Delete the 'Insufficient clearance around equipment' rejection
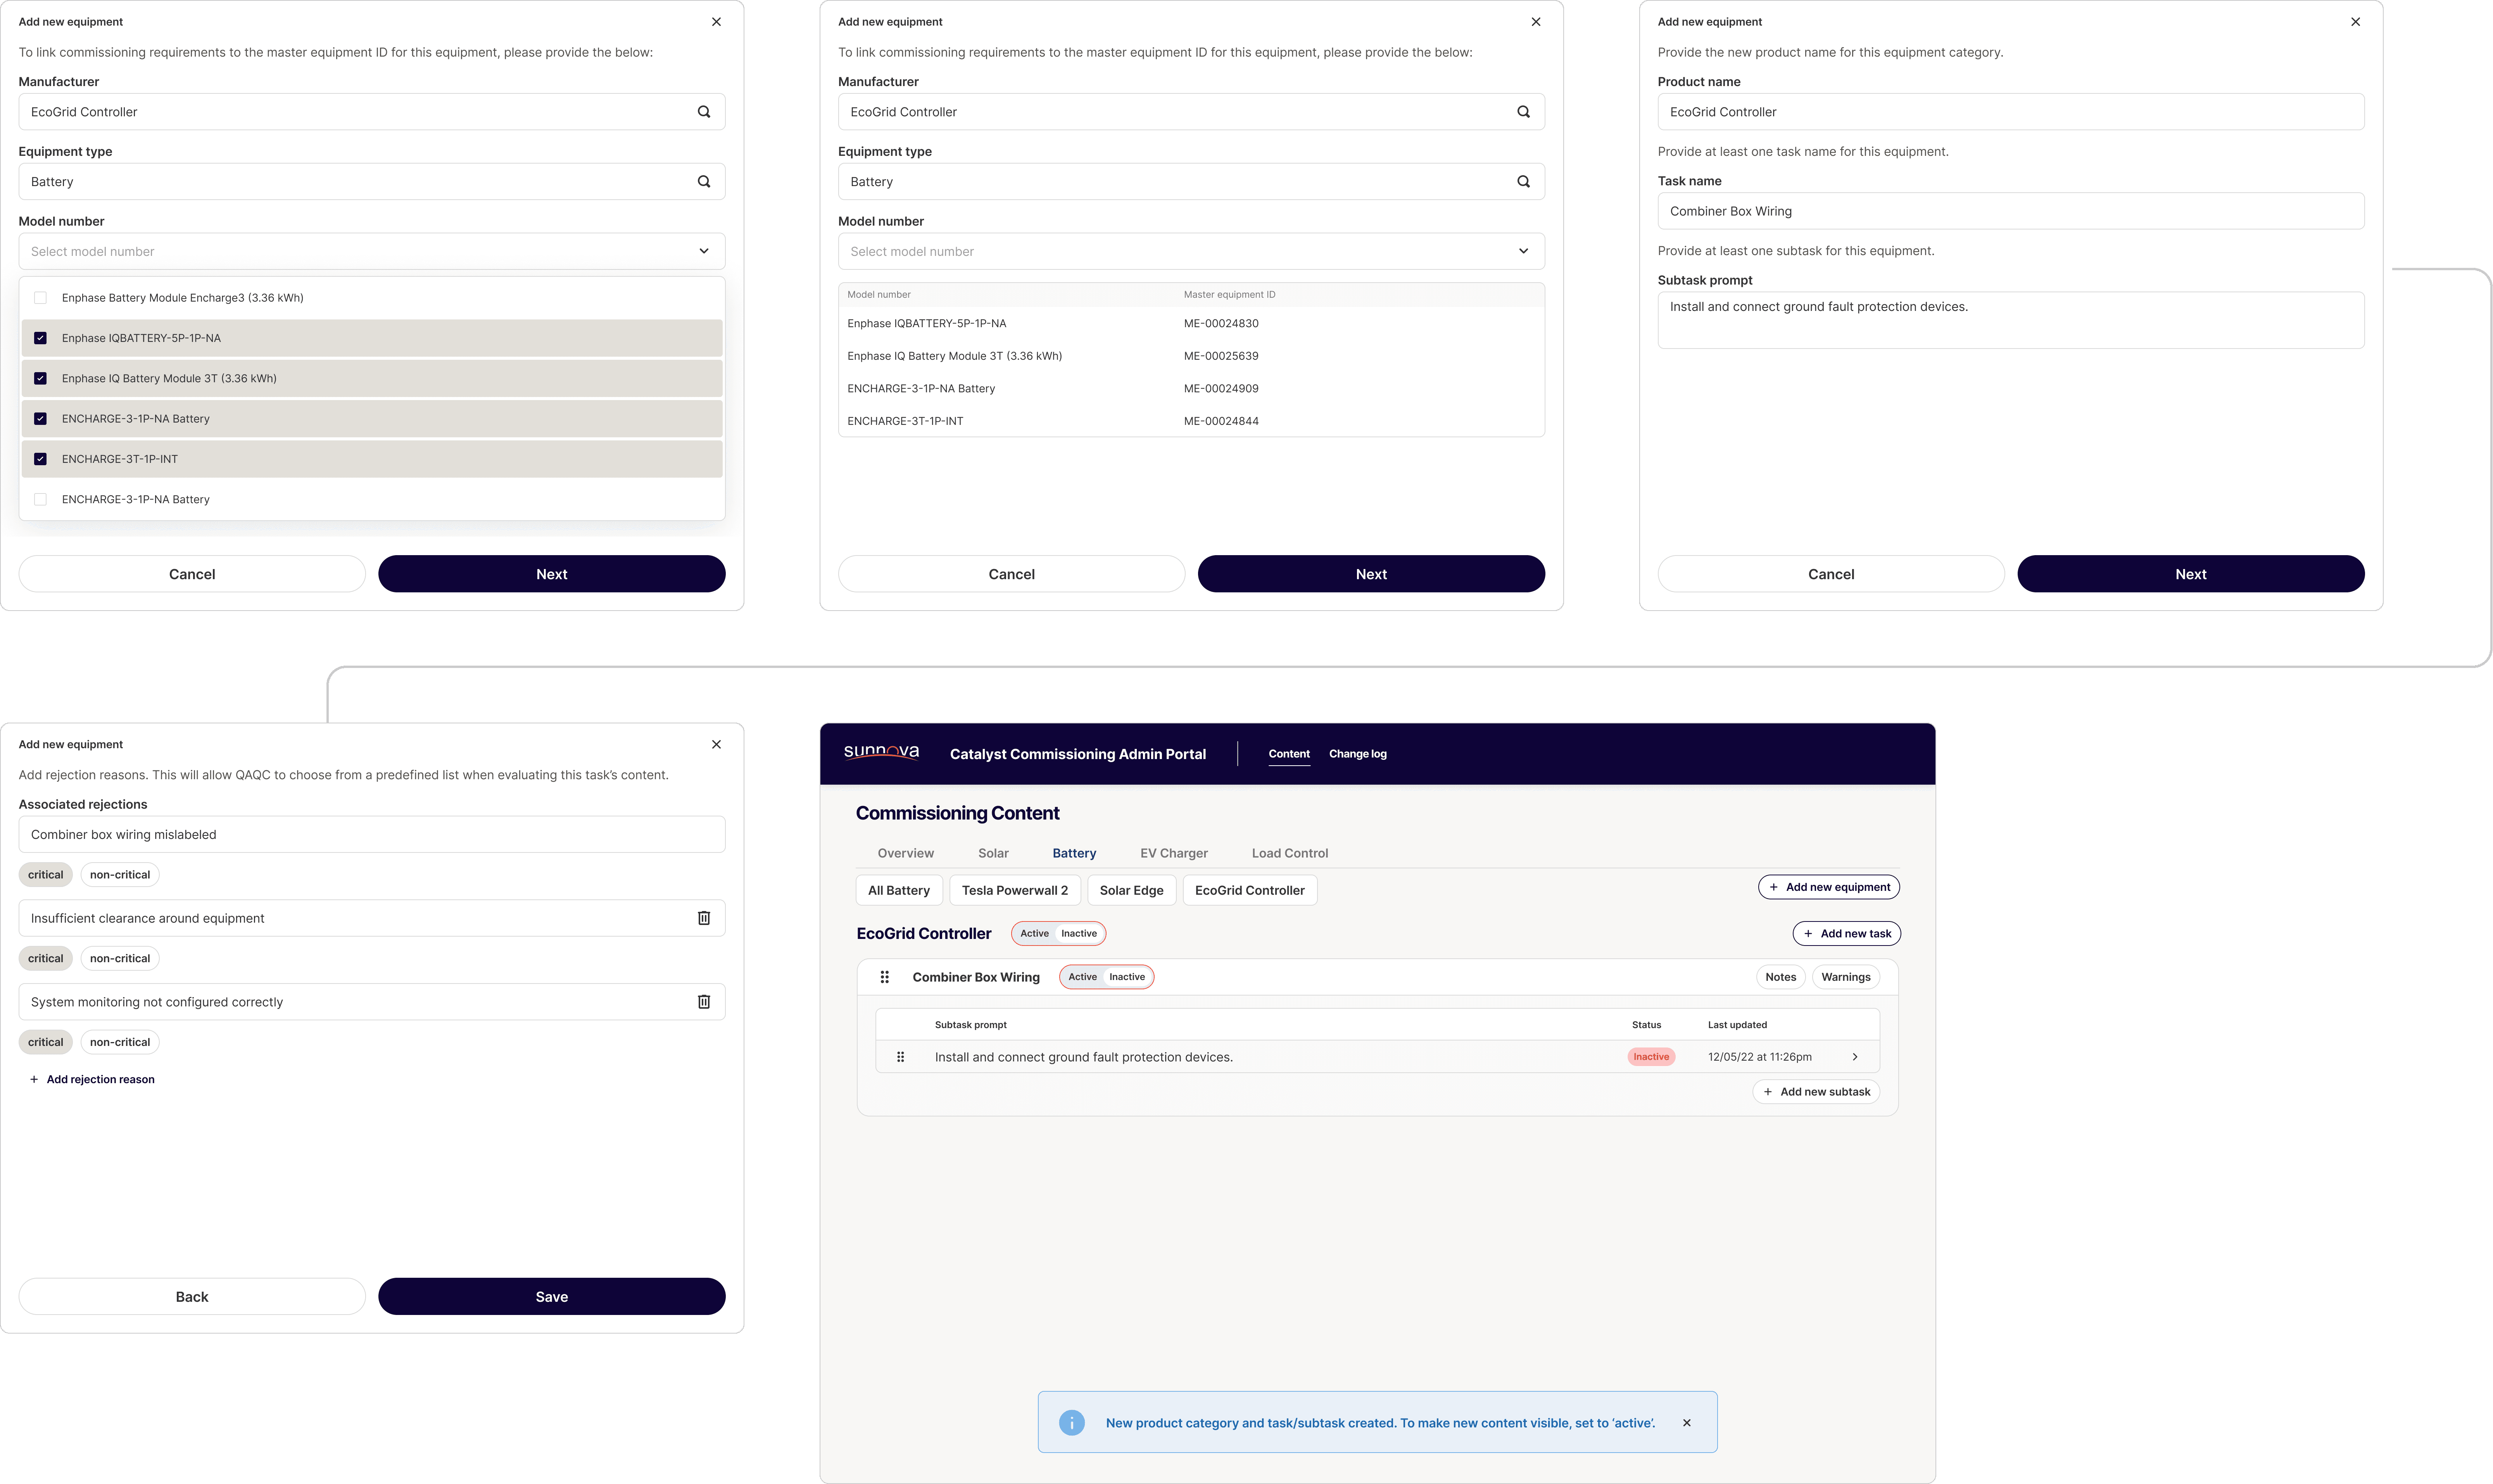This screenshot has width=2493, height=1484. (x=704, y=918)
